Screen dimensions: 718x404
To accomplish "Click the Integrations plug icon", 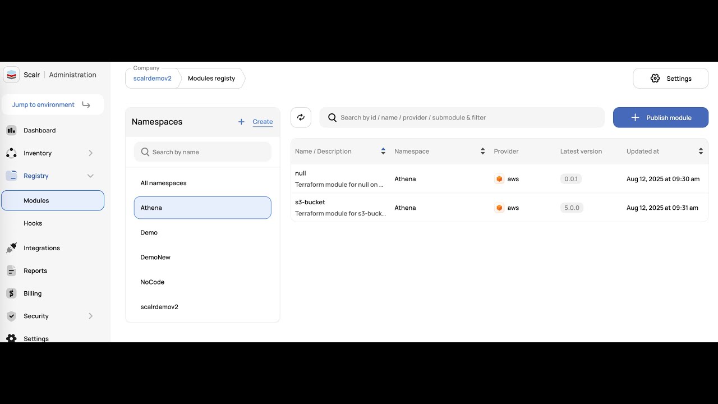I will point(11,248).
